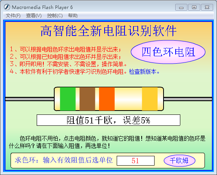The width and height of the screenshot is (217, 175).
Task: Open the 帮助 menu
Action: point(73,16)
